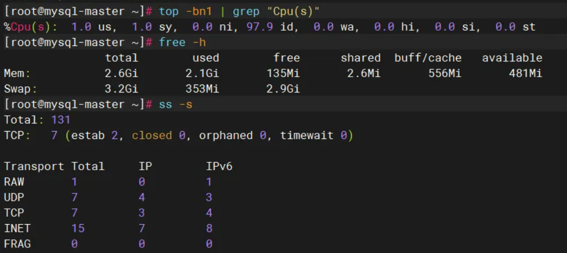Click the 1.0 value before 'us'
The width and height of the screenshot is (567, 253).
81,27
